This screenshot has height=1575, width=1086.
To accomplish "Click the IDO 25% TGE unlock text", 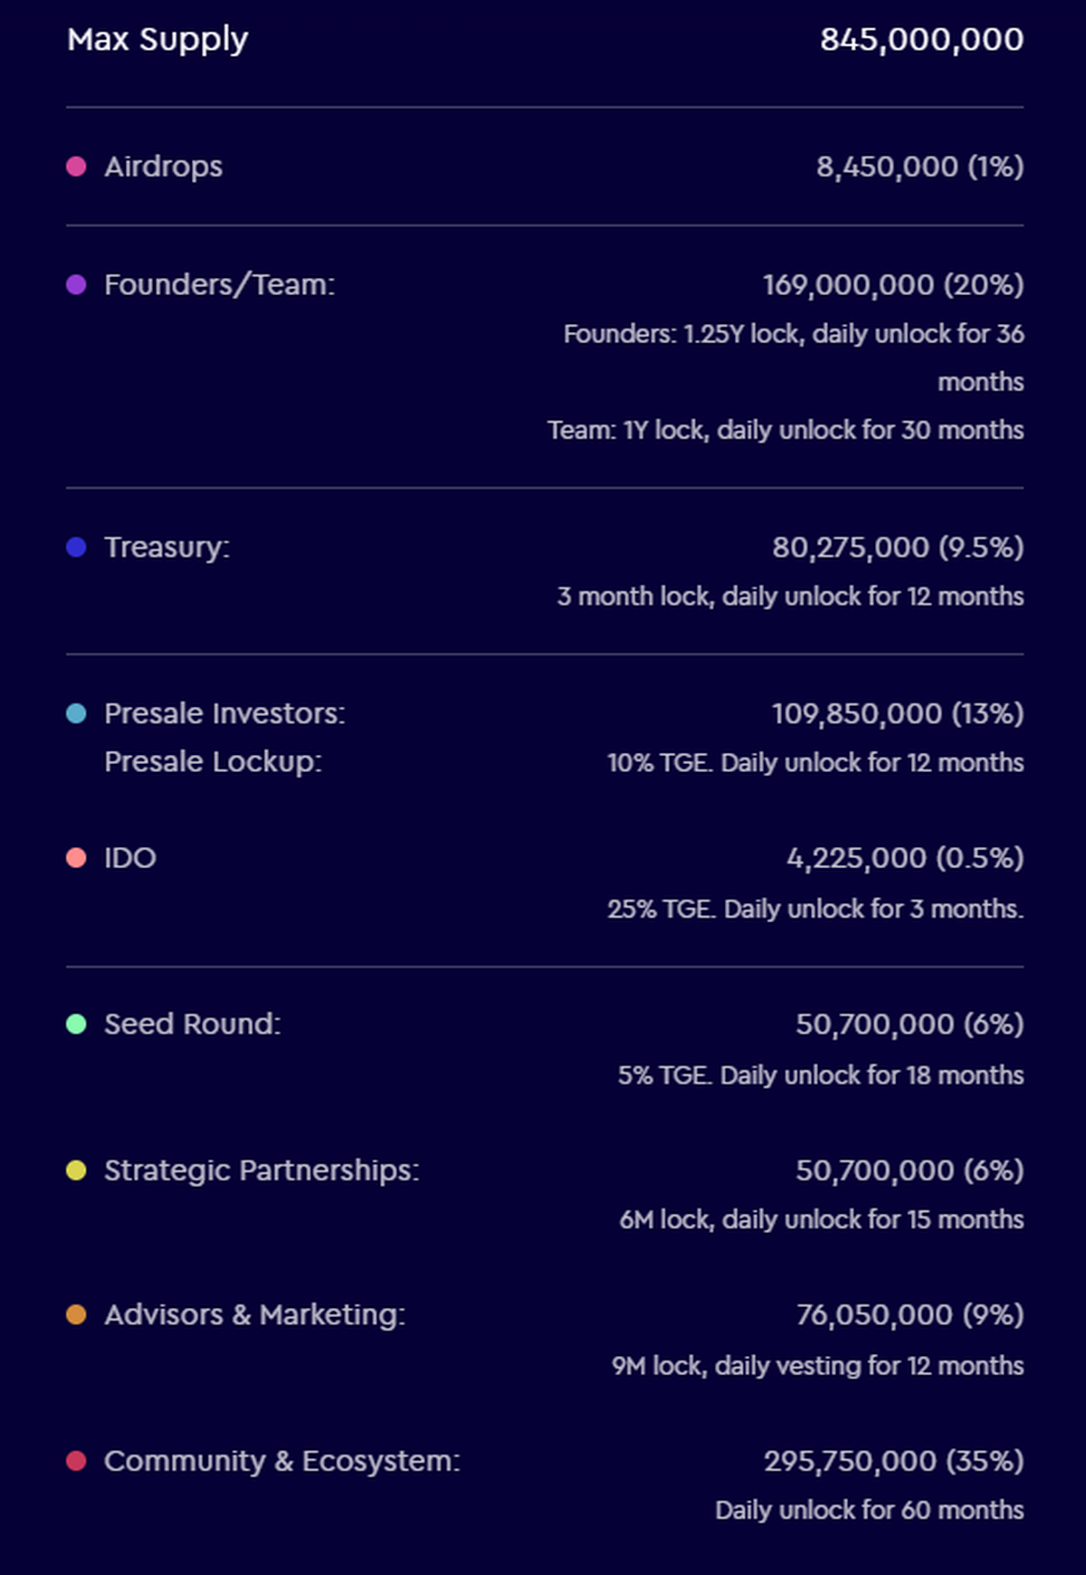I will tap(815, 909).
